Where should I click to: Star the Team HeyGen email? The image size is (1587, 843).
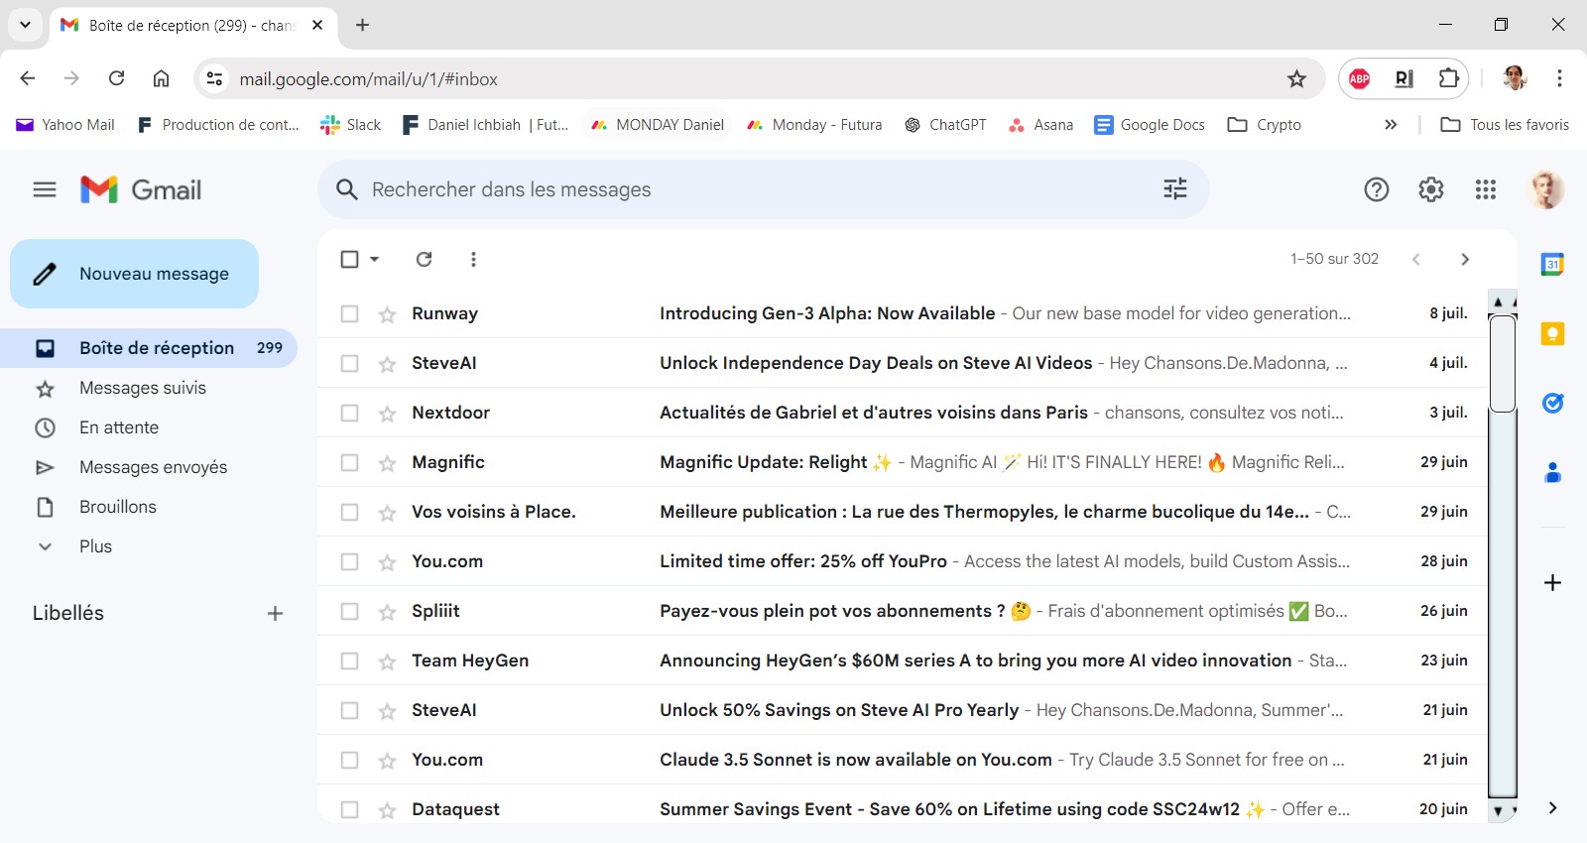pos(387,662)
